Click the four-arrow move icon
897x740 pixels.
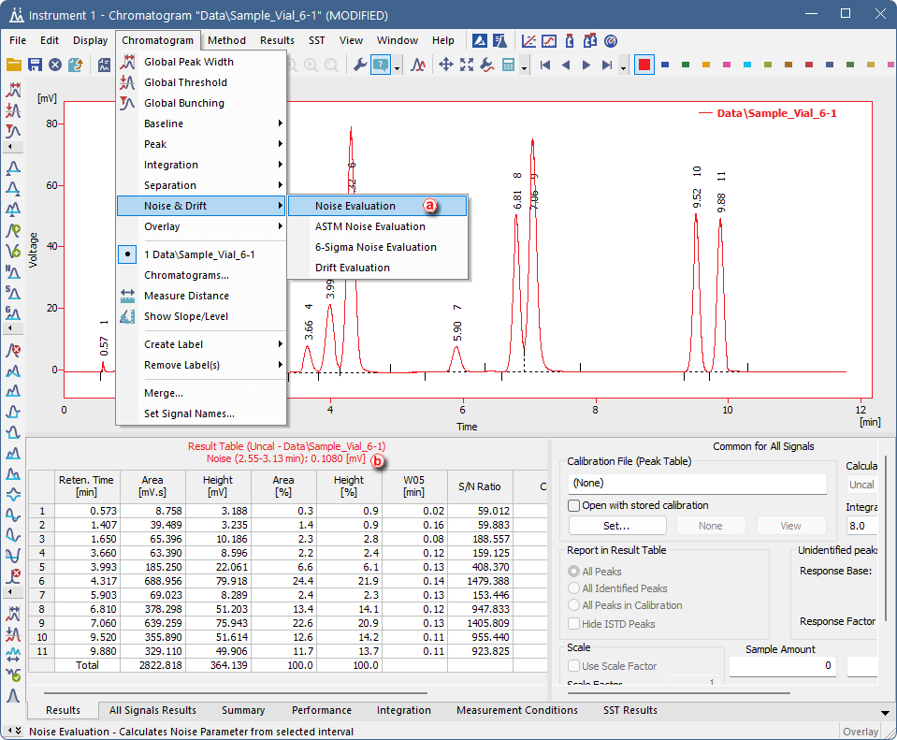(x=445, y=65)
